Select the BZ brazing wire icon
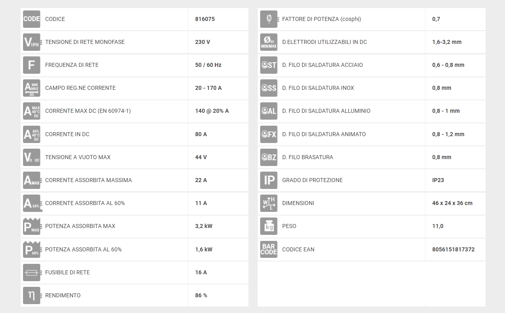This screenshot has height=313, width=505. click(x=269, y=157)
